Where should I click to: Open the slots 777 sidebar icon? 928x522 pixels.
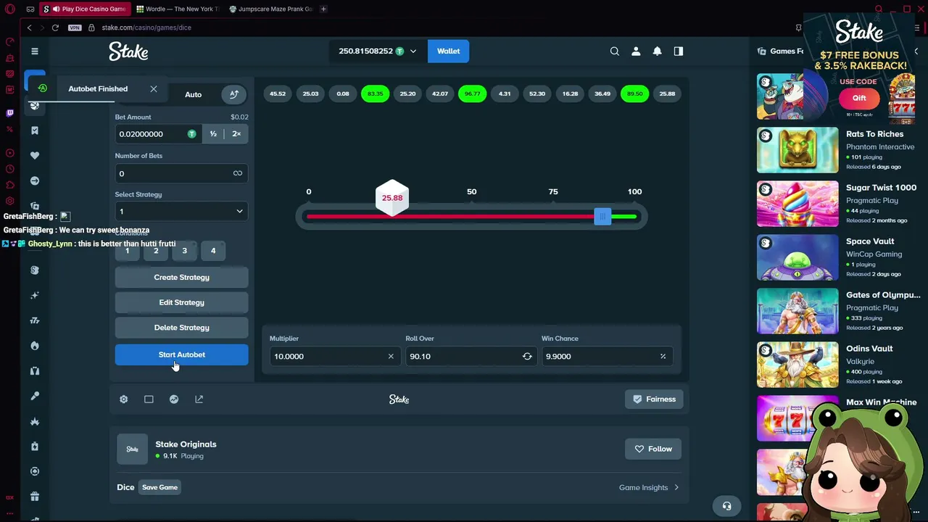click(35, 320)
